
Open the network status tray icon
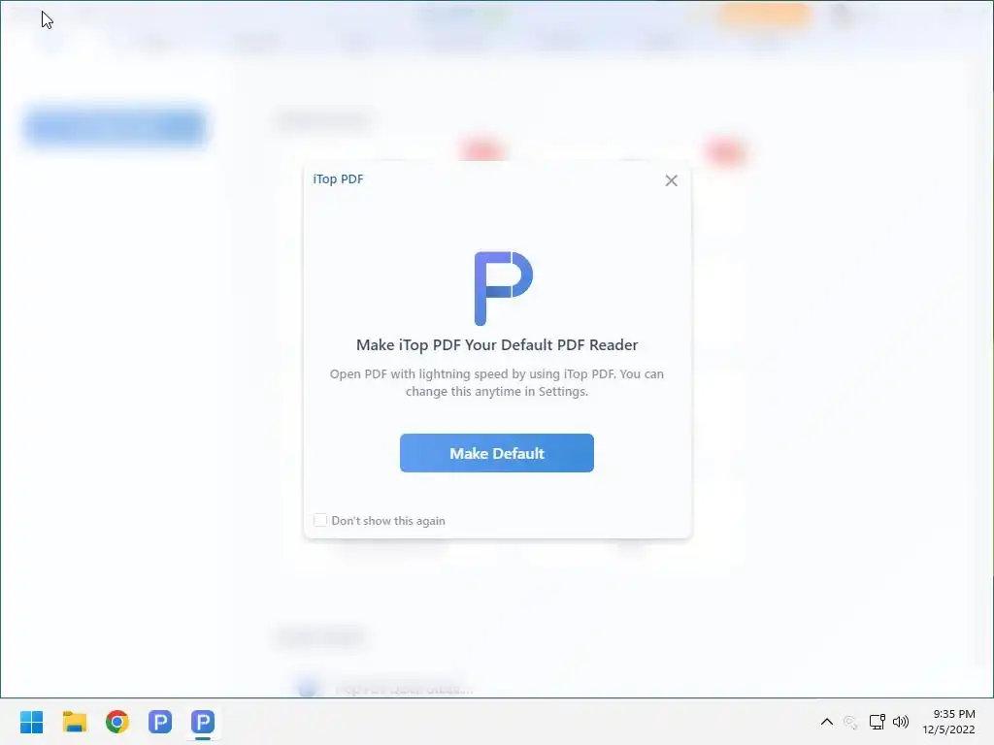pos(877,722)
